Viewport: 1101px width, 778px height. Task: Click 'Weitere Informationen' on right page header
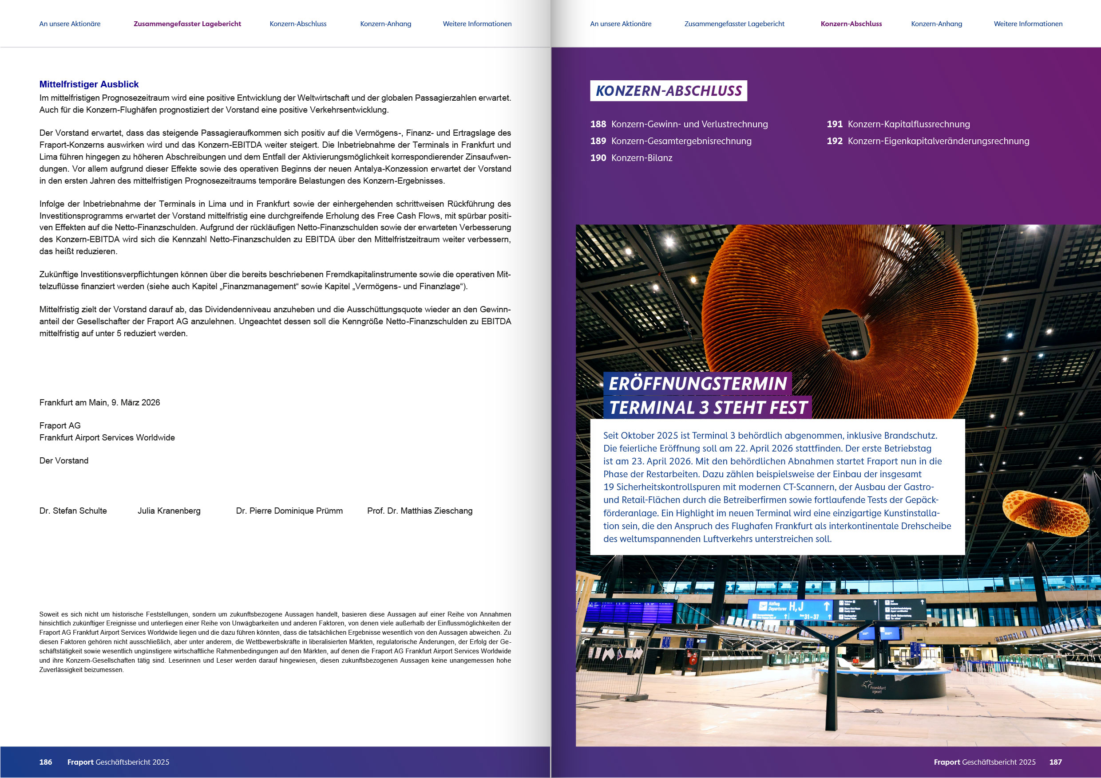tap(1028, 24)
